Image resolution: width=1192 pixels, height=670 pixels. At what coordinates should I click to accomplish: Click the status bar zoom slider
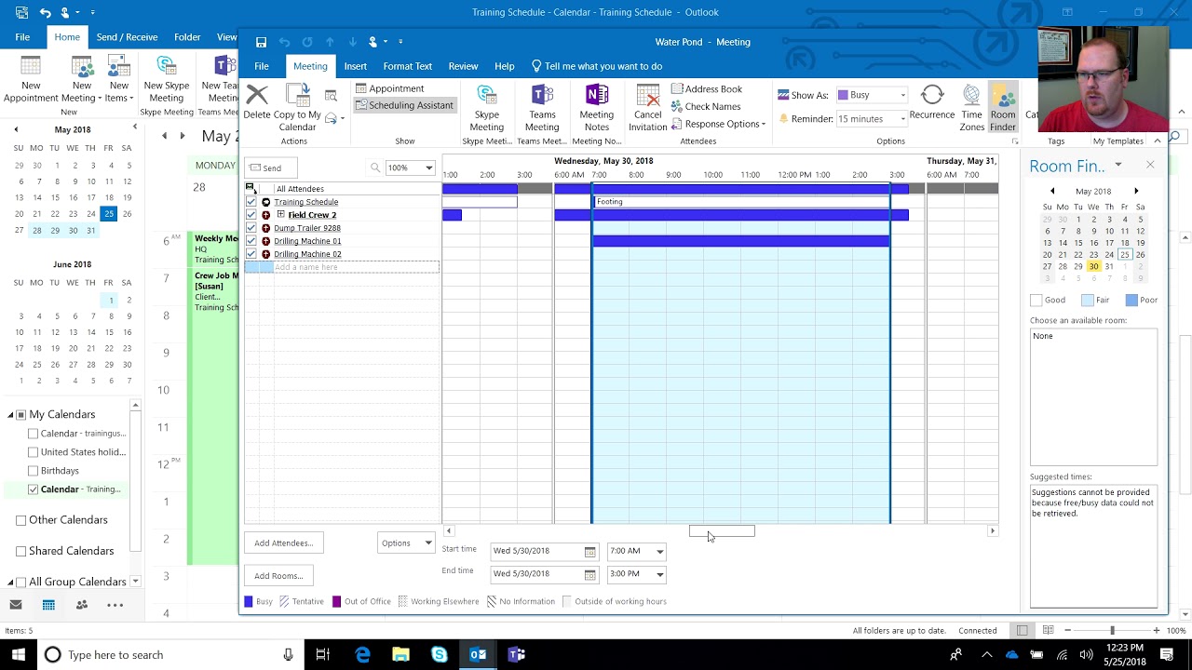(x=1112, y=631)
